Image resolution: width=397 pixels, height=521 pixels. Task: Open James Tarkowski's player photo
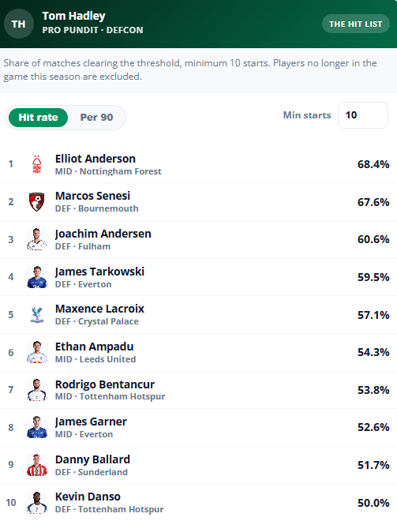click(37, 277)
